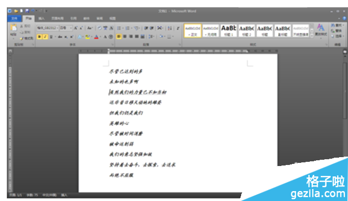This screenshot has height=201, width=348.
Task: Expand the styles gallery with the More arrow
Action: coord(312,36)
